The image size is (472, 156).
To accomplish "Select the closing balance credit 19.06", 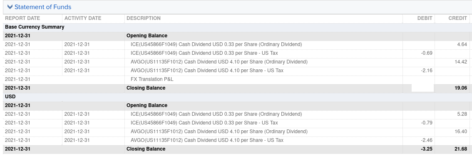I will [461, 88].
